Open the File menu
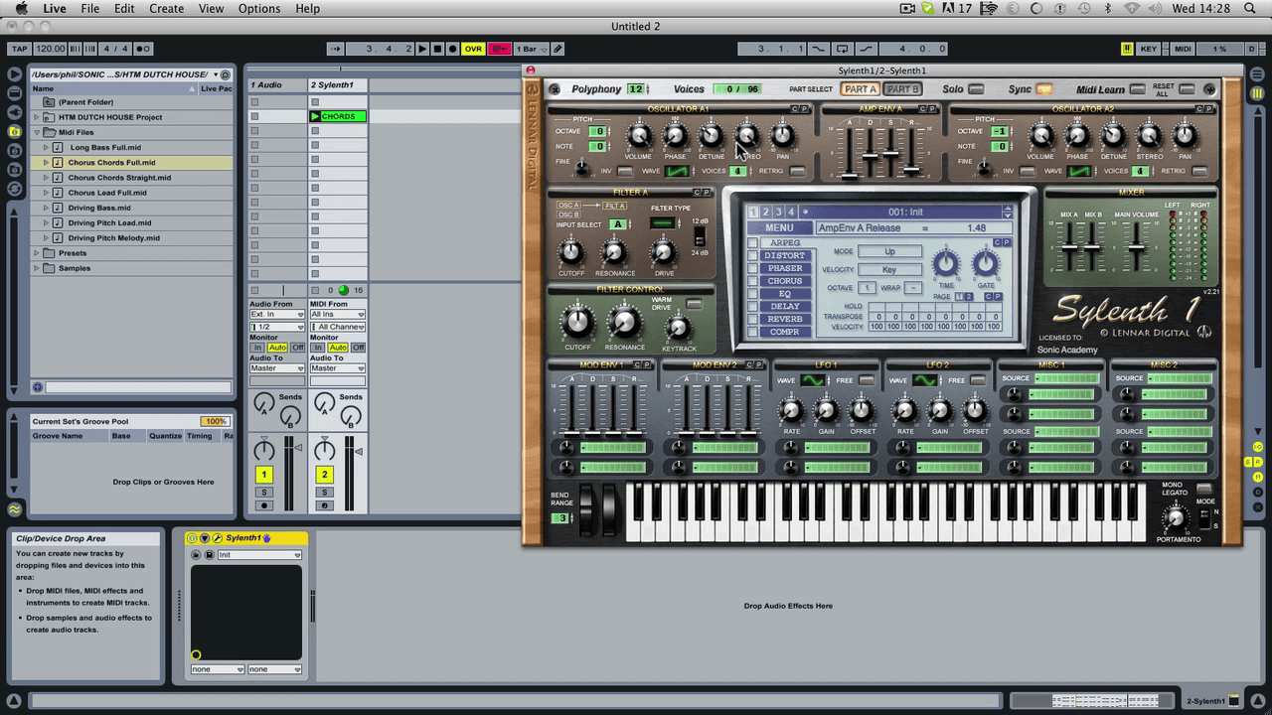1272x715 pixels. (89, 9)
